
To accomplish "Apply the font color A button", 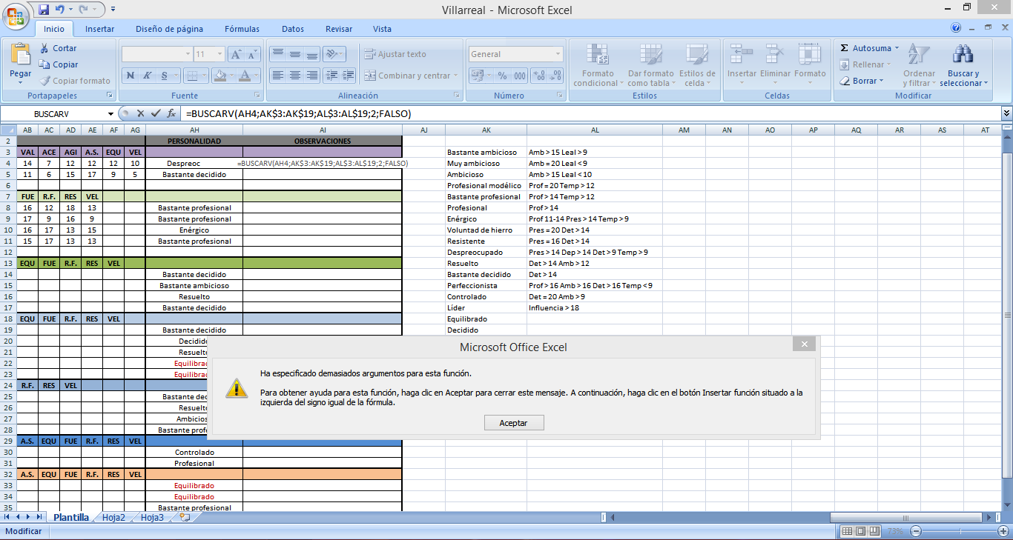I will coord(245,75).
